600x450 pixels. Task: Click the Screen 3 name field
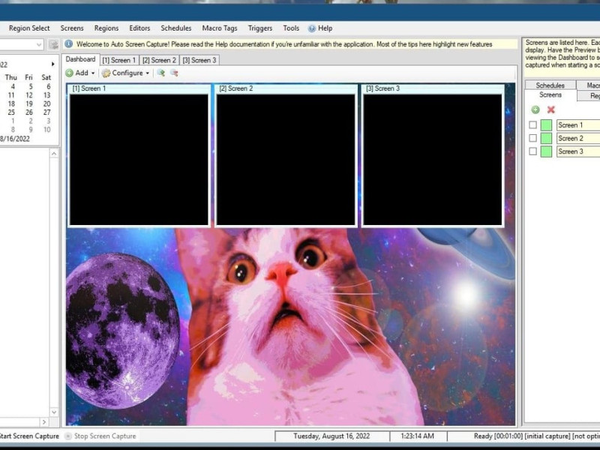577,151
